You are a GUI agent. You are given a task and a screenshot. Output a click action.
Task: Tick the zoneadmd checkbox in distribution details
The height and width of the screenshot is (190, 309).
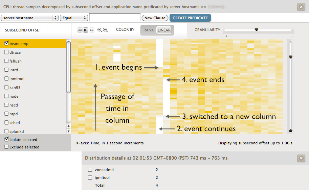click(90, 170)
